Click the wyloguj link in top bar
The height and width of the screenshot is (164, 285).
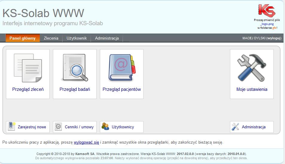pos(274,38)
